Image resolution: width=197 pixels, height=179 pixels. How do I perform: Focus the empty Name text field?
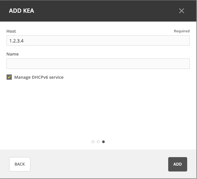98,64
